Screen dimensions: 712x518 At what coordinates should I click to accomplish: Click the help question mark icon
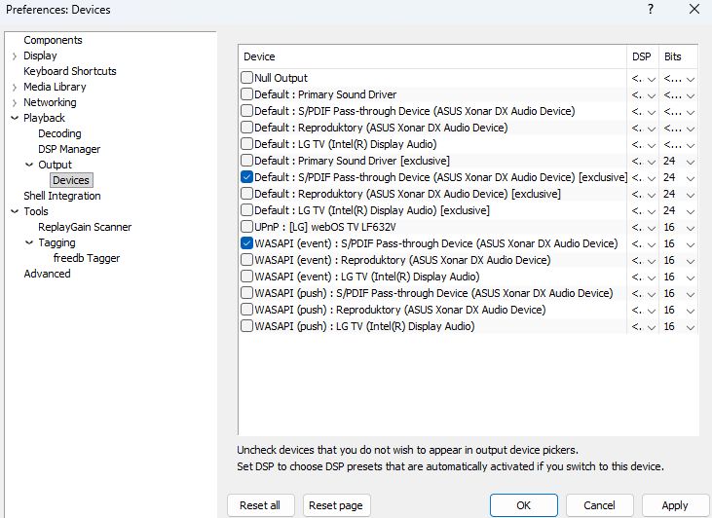651,9
